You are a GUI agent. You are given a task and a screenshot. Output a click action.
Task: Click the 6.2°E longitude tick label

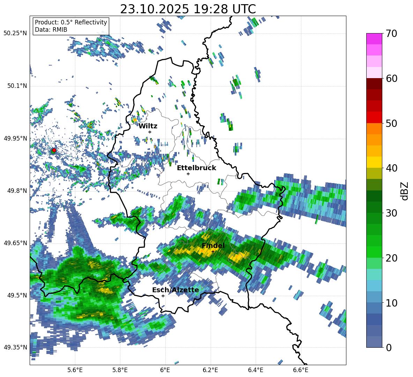pos(210,370)
